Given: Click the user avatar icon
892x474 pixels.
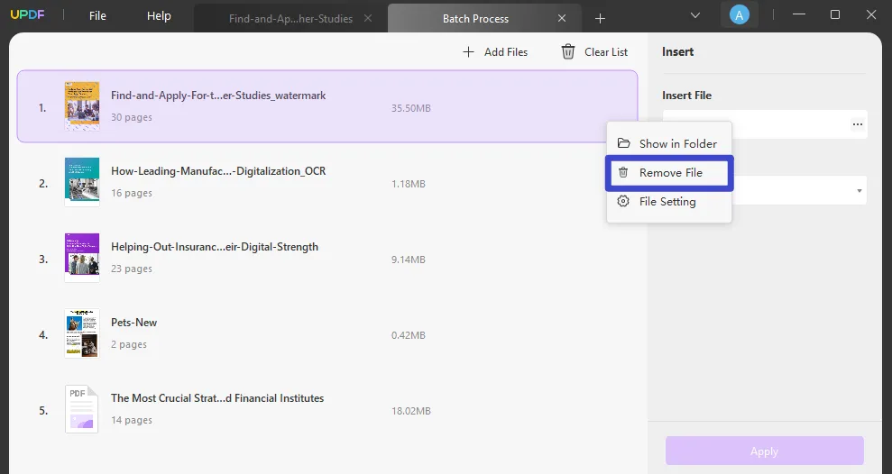Looking at the screenshot, I should coord(739,15).
